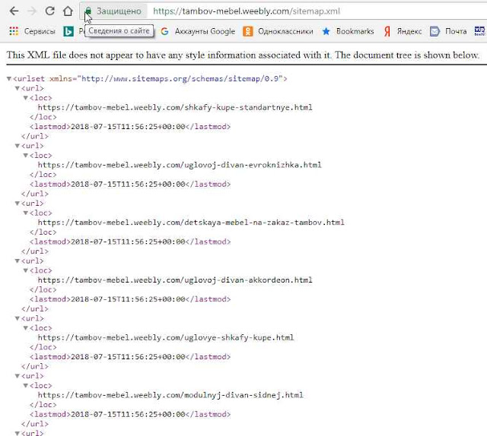Click the uglovye-shkafy-kupe.html URL text
The image size is (487, 436).
(166, 338)
